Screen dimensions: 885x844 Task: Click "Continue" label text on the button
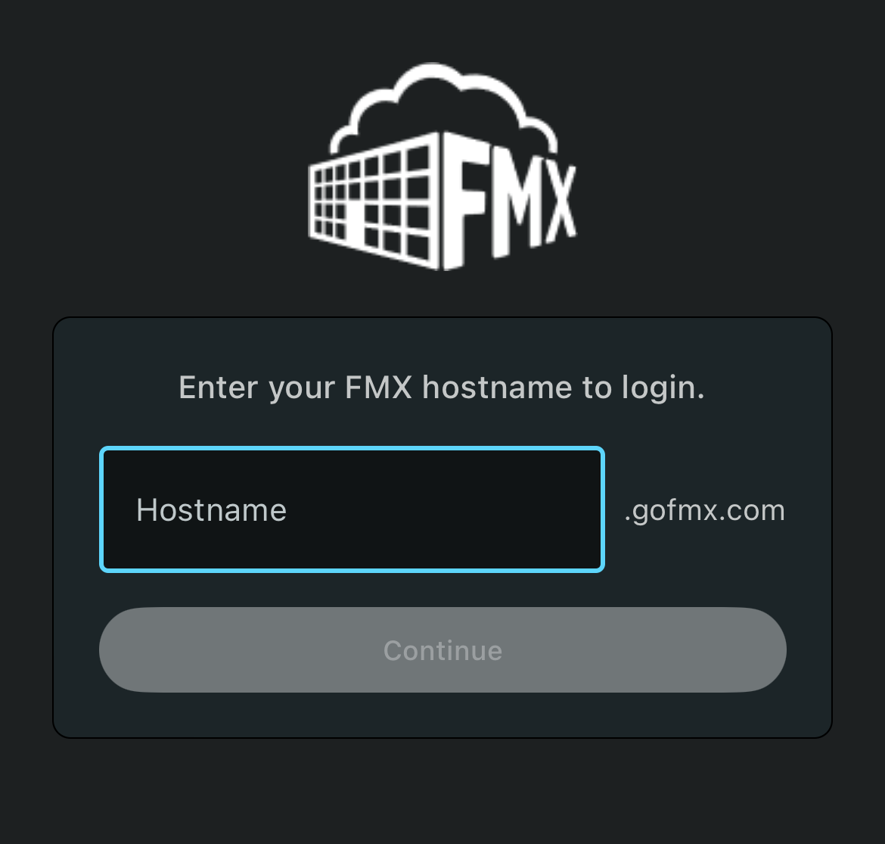[x=442, y=650]
